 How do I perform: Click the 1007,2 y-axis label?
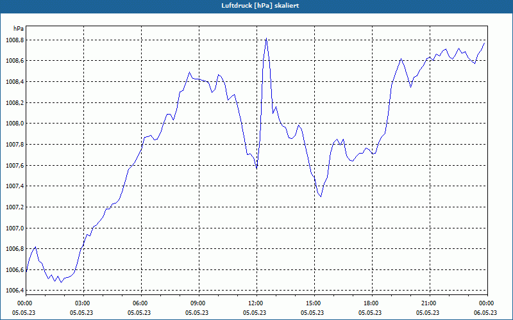(x=15, y=207)
